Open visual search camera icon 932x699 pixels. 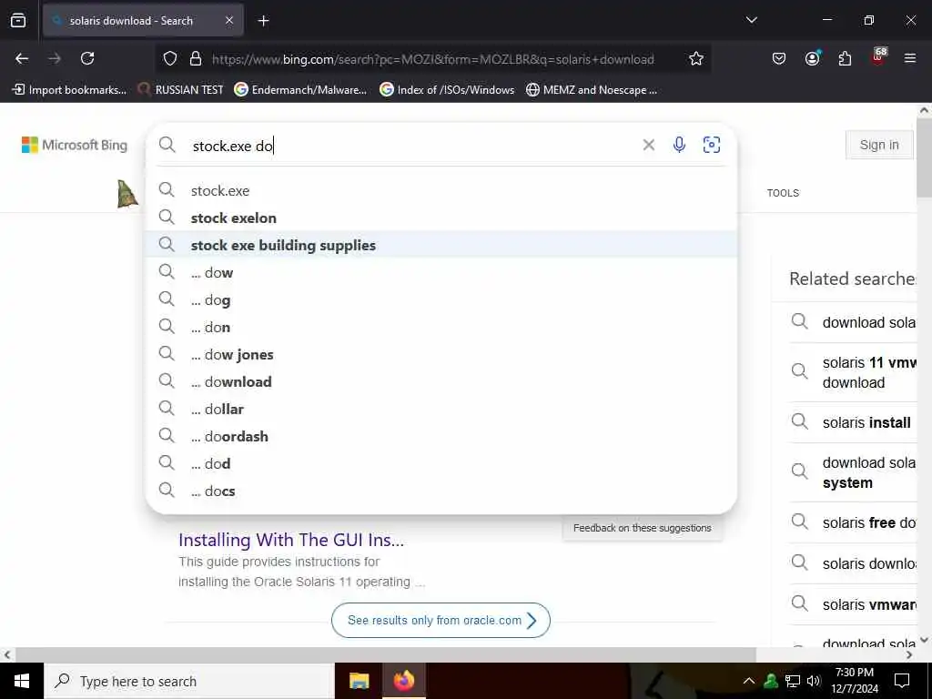(x=712, y=145)
